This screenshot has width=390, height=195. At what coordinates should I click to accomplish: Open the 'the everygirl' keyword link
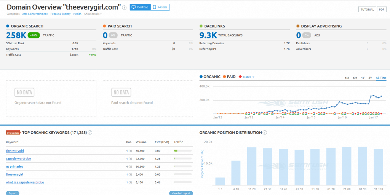click(x=15, y=151)
